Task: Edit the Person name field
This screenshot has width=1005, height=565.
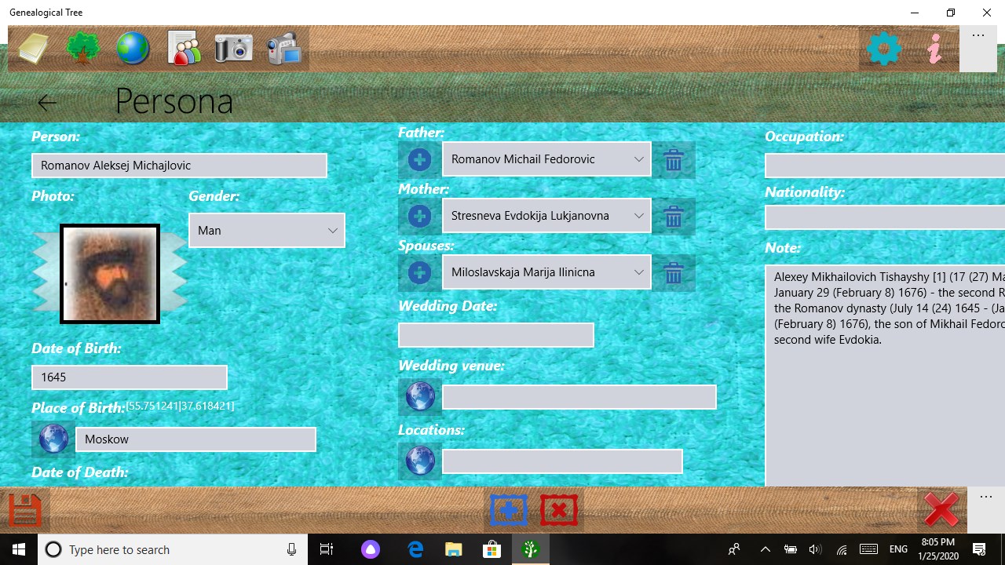Action: point(179,166)
